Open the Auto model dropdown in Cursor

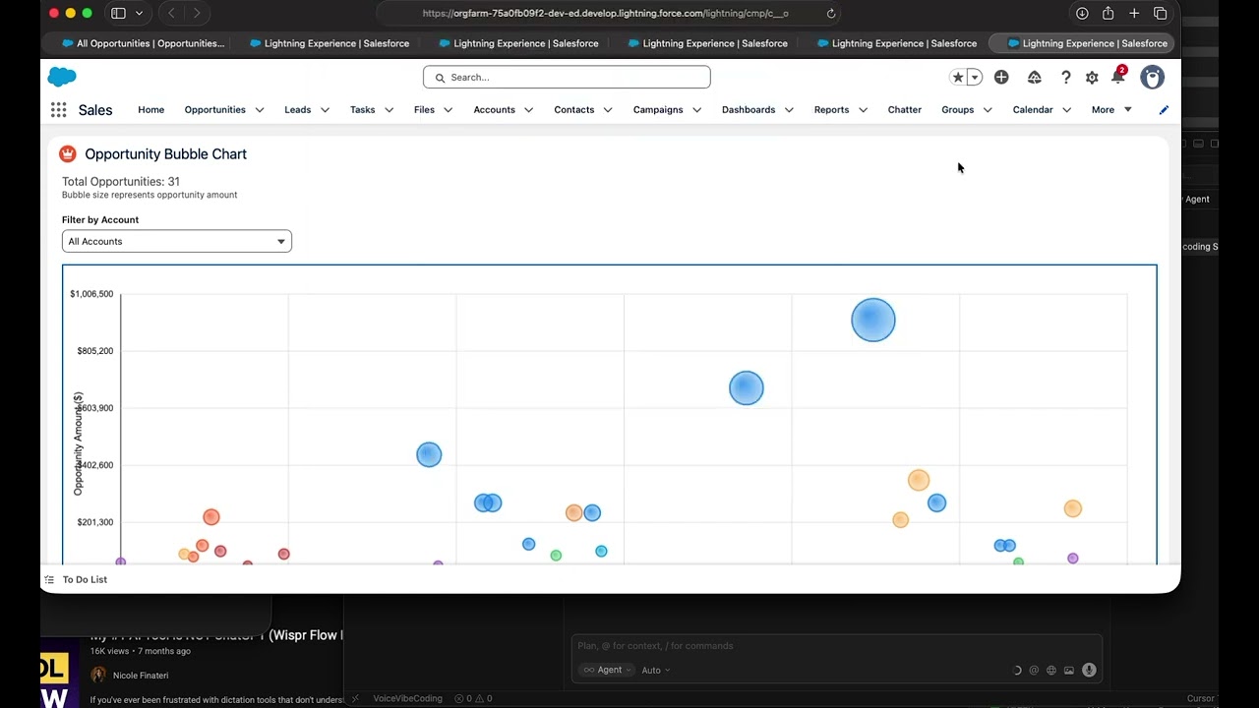point(656,670)
